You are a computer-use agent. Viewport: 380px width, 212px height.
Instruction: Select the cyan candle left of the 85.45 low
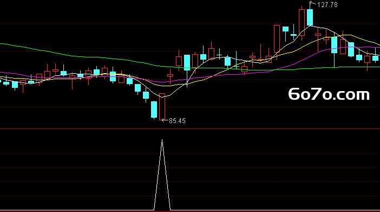pos(154,110)
